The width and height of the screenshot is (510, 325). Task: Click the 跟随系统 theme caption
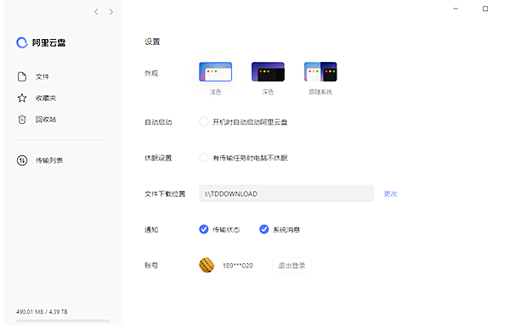coord(320,92)
